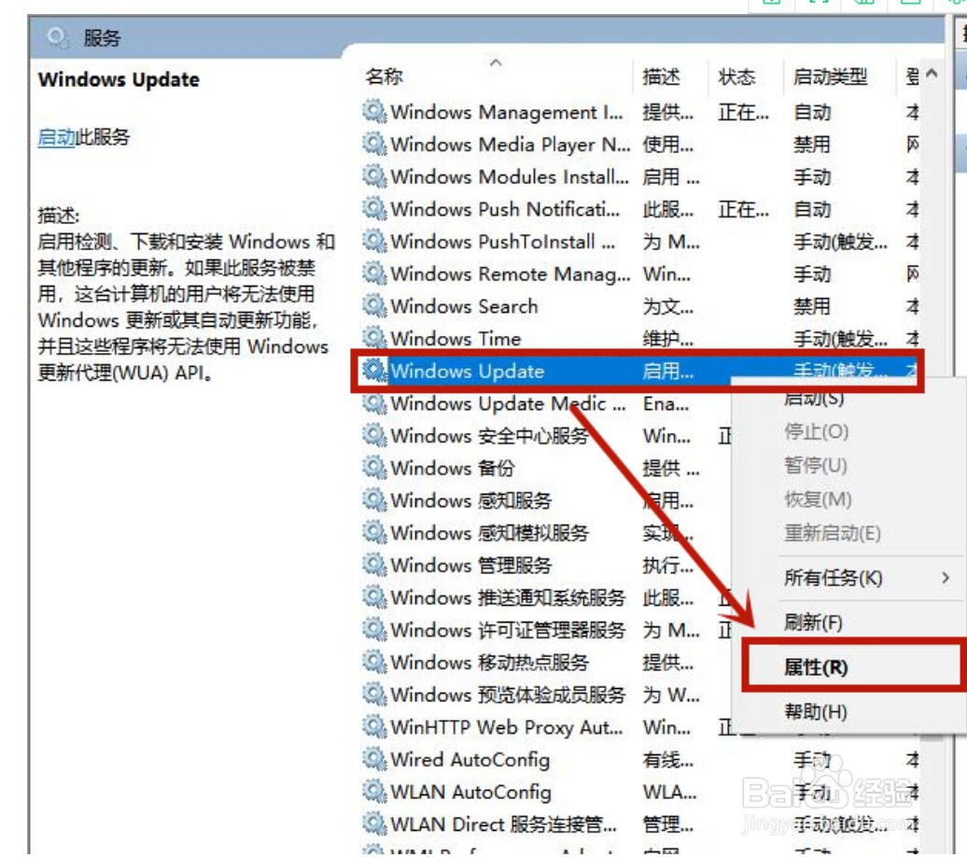
Task: Select the WLAN AutoConfig service name
Action: click(470, 792)
